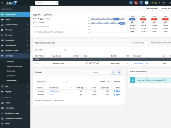Expand the Plannings sidebar section
The width and height of the screenshot is (171, 128).
tap(15, 30)
